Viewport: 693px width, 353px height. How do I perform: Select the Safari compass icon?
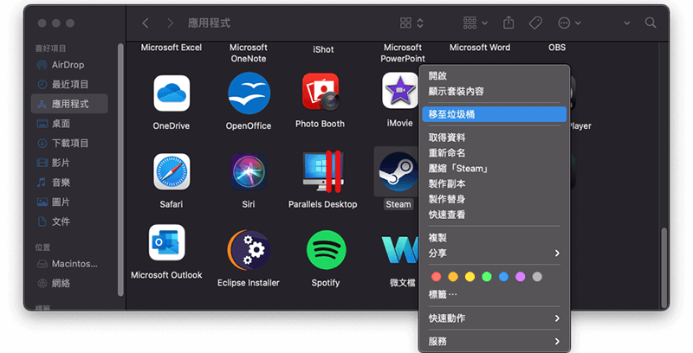point(172,171)
